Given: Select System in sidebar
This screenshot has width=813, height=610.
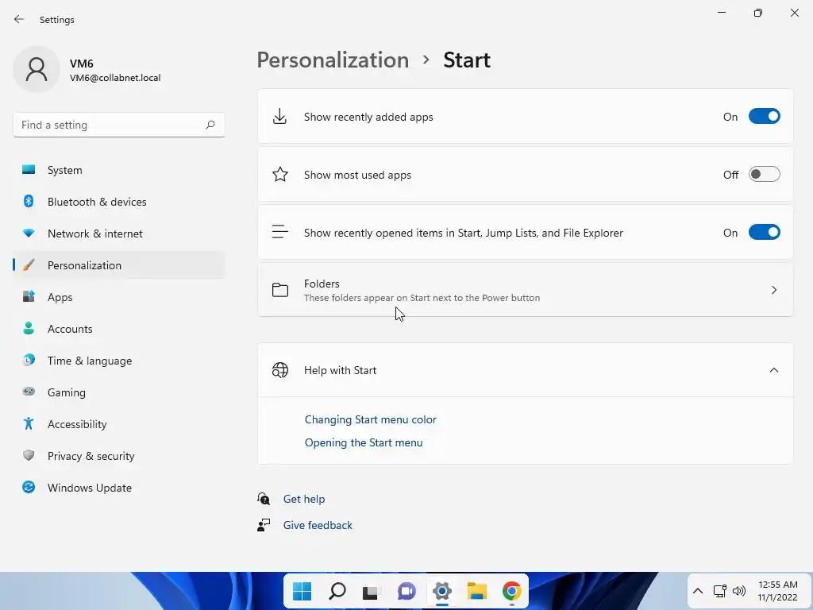Looking at the screenshot, I should point(119,170).
